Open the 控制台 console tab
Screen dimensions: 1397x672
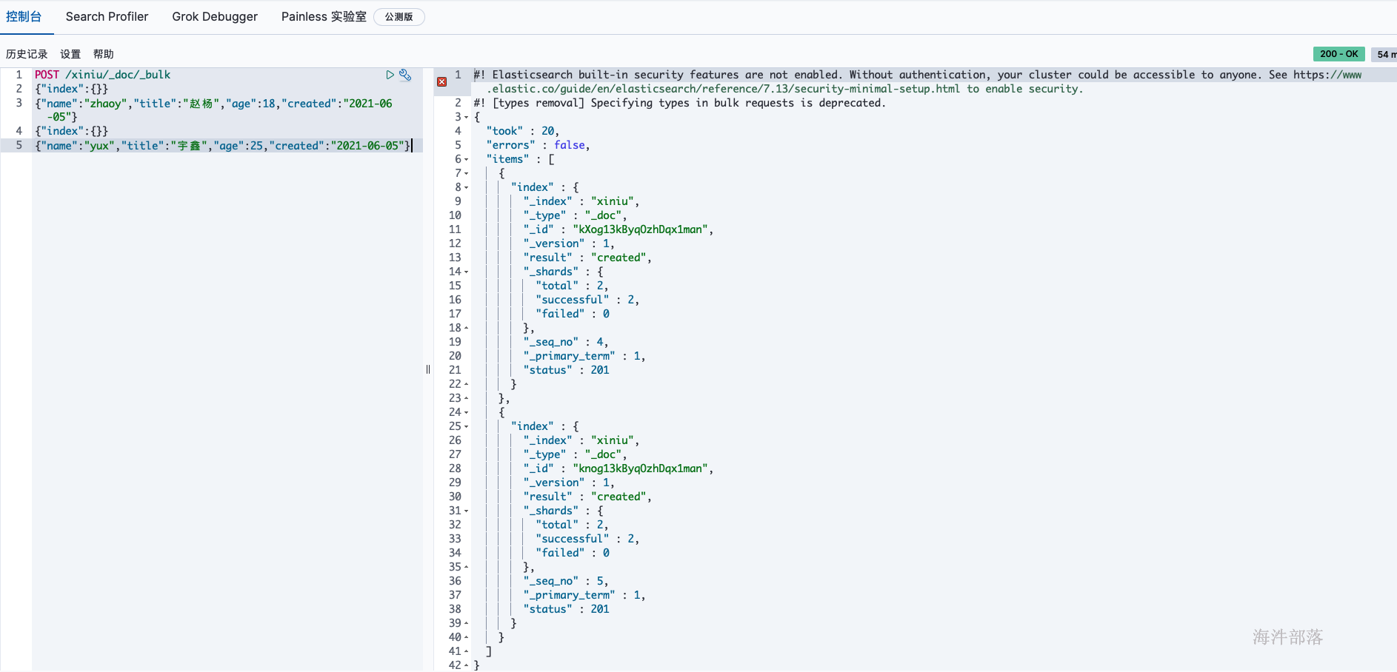point(24,16)
